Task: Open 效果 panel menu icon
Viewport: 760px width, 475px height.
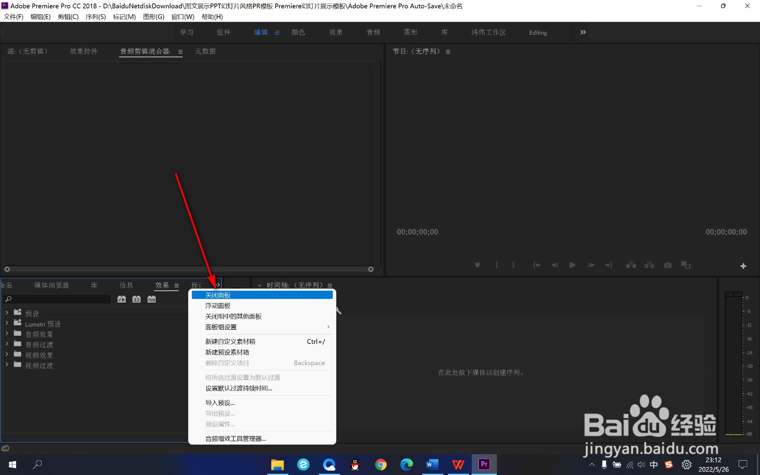Action: click(177, 285)
